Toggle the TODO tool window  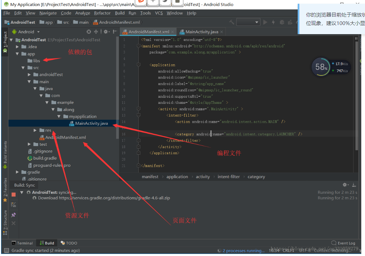coord(69,243)
